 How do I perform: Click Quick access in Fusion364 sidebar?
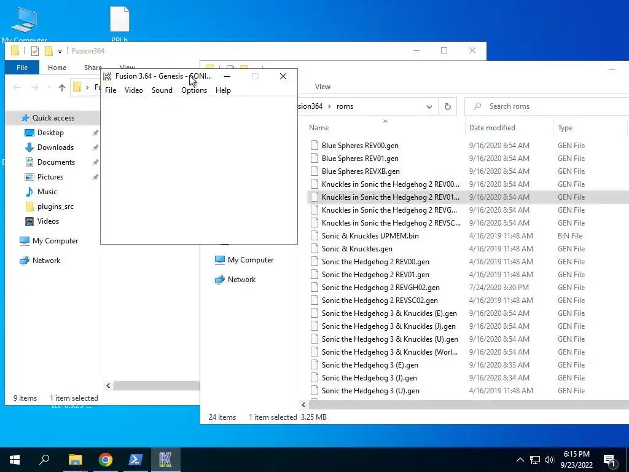click(x=53, y=118)
